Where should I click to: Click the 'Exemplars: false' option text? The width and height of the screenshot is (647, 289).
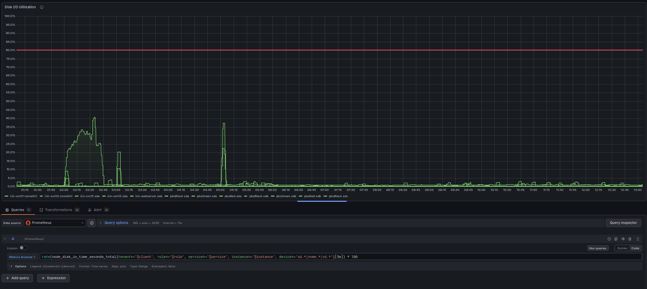(164, 266)
